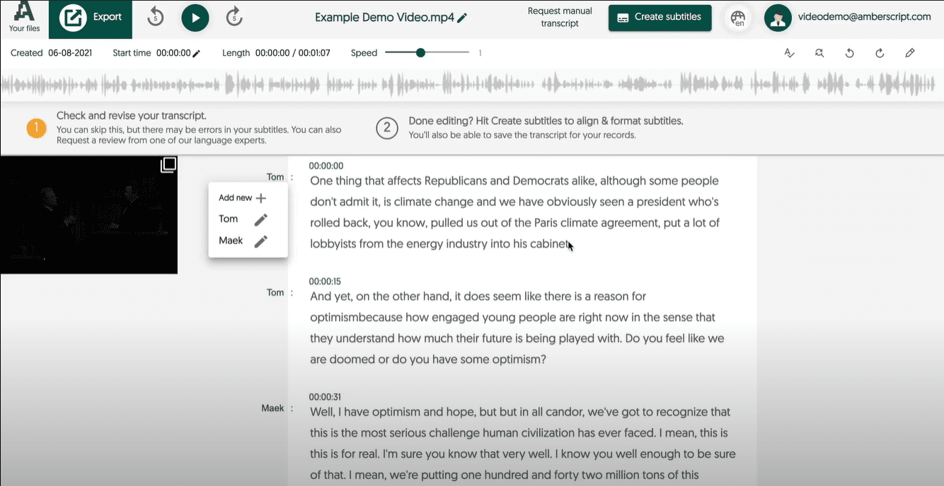Image resolution: width=944 pixels, height=486 pixels.
Task: Click the Create subtitles button
Action: point(659,18)
